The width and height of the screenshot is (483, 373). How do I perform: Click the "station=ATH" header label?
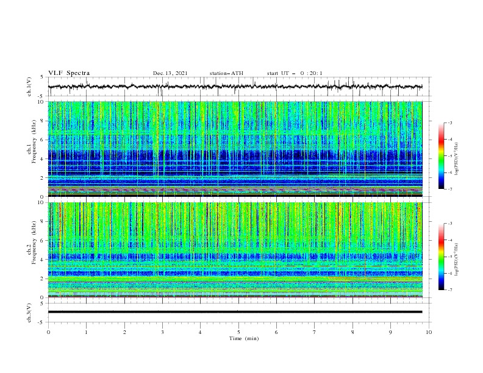(226, 73)
